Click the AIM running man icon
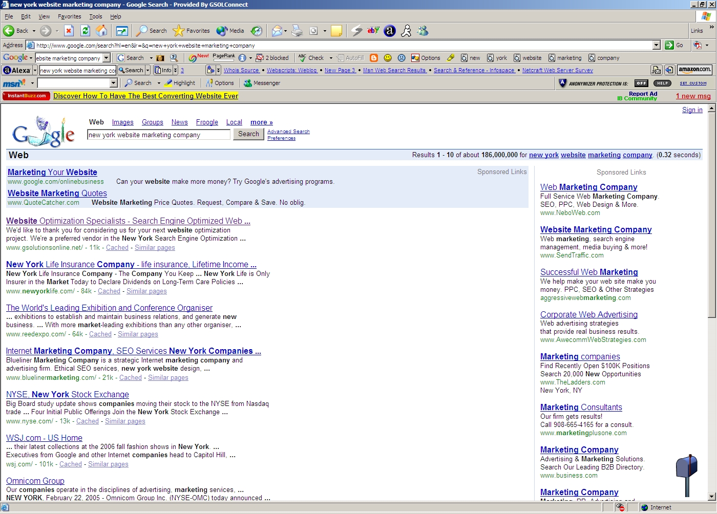This screenshot has height=514, width=717. tap(406, 31)
